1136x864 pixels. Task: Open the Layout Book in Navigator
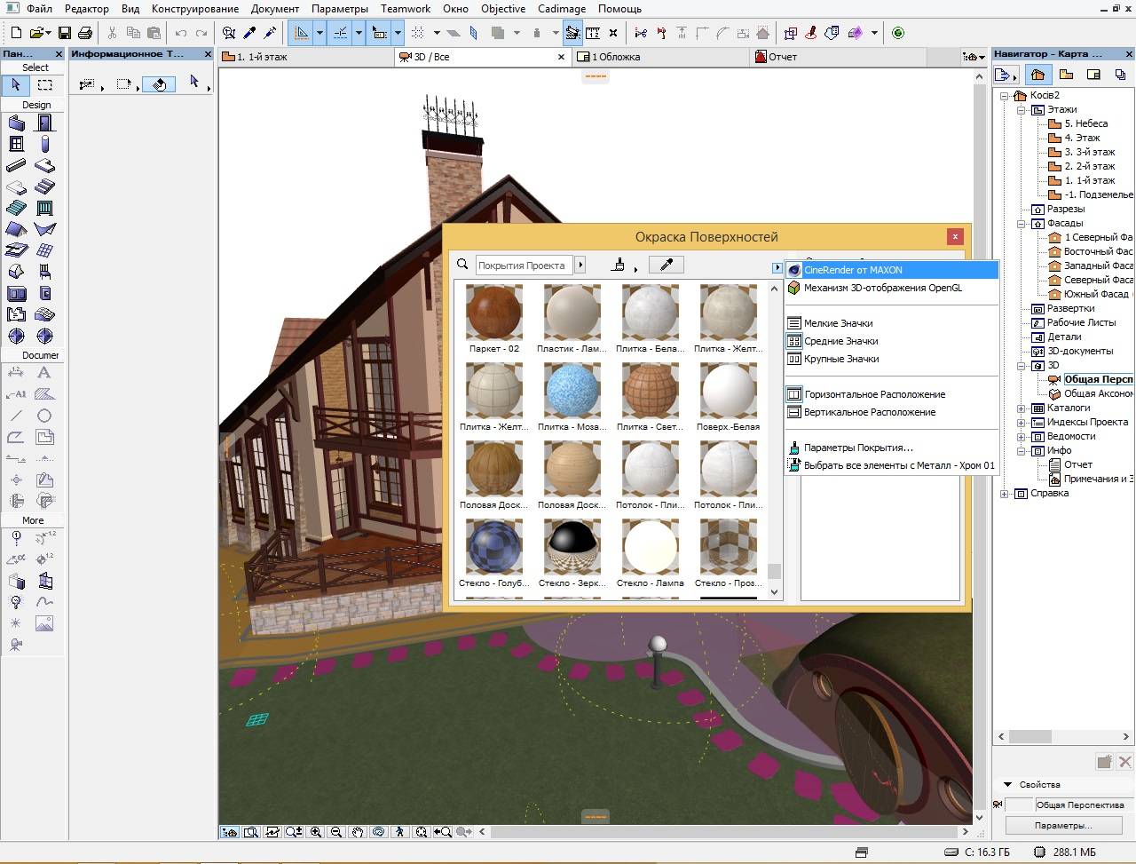1093,75
